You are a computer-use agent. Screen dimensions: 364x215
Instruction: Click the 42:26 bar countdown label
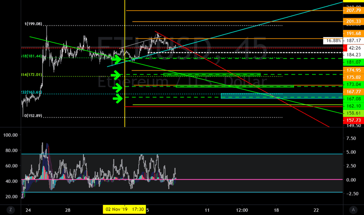point(355,48)
